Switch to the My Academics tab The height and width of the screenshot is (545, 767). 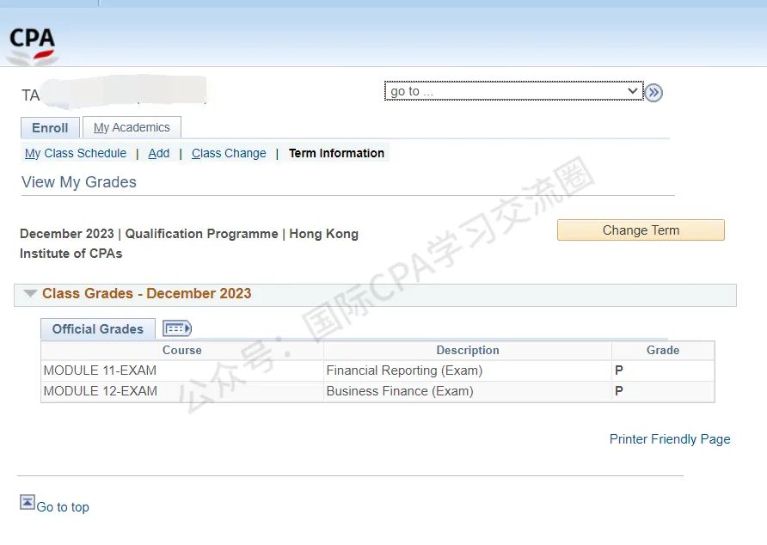(132, 127)
